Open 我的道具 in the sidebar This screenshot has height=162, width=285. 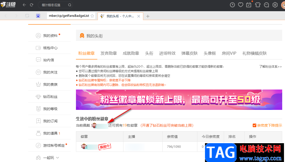point(50,133)
